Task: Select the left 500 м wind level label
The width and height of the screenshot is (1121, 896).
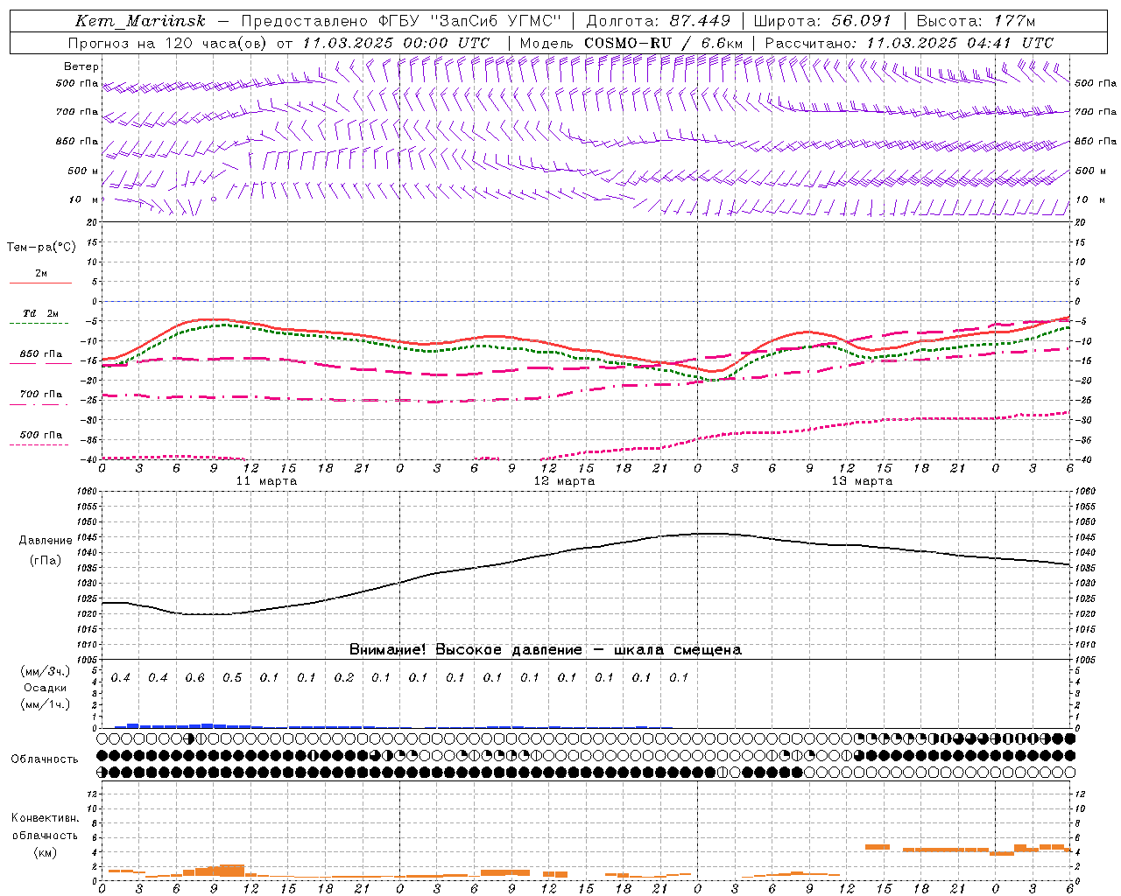Action: point(83,171)
